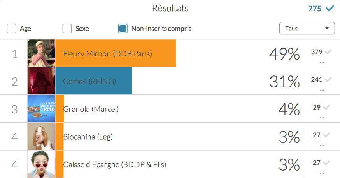The image size is (340, 178).
Task: Enable the Age checkbox
Action: tap(11, 29)
